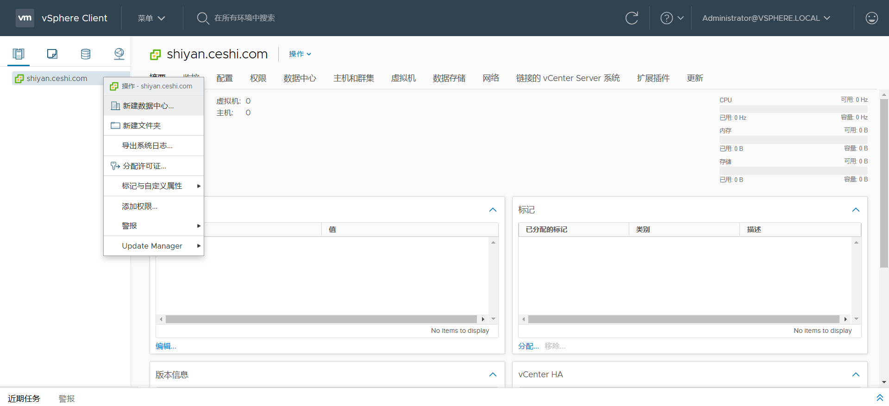Image resolution: width=889 pixels, height=406 pixels.
Task: Click the CPU usage bar
Action: pyautogui.click(x=794, y=109)
